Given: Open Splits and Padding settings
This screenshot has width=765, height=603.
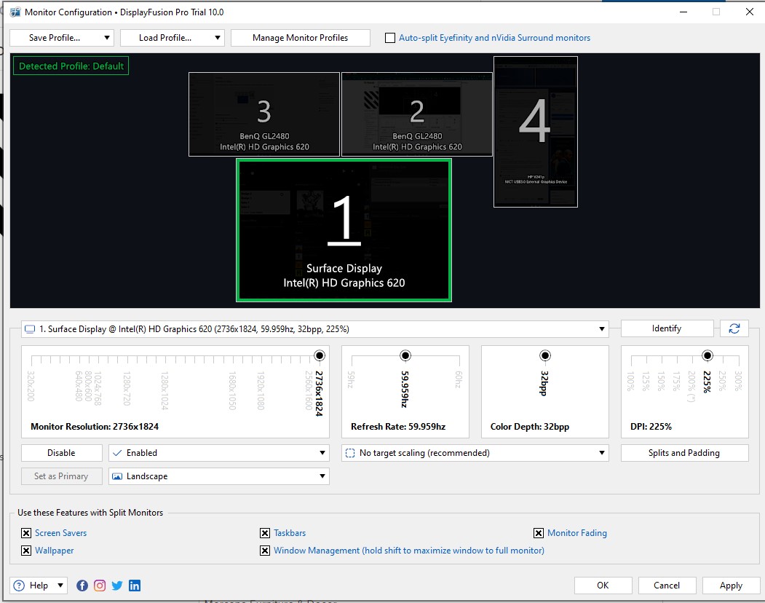Looking at the screenshot, I should click(684, 453).
